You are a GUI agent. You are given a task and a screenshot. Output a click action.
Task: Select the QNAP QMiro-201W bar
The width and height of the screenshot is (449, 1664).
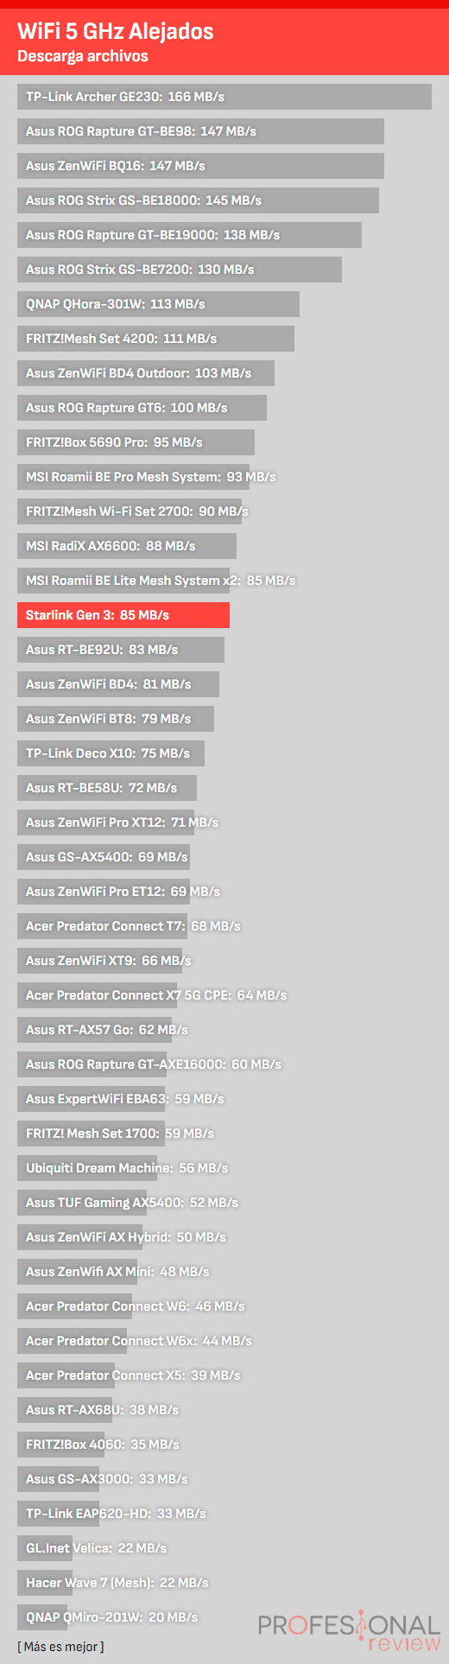[42, 1617]
